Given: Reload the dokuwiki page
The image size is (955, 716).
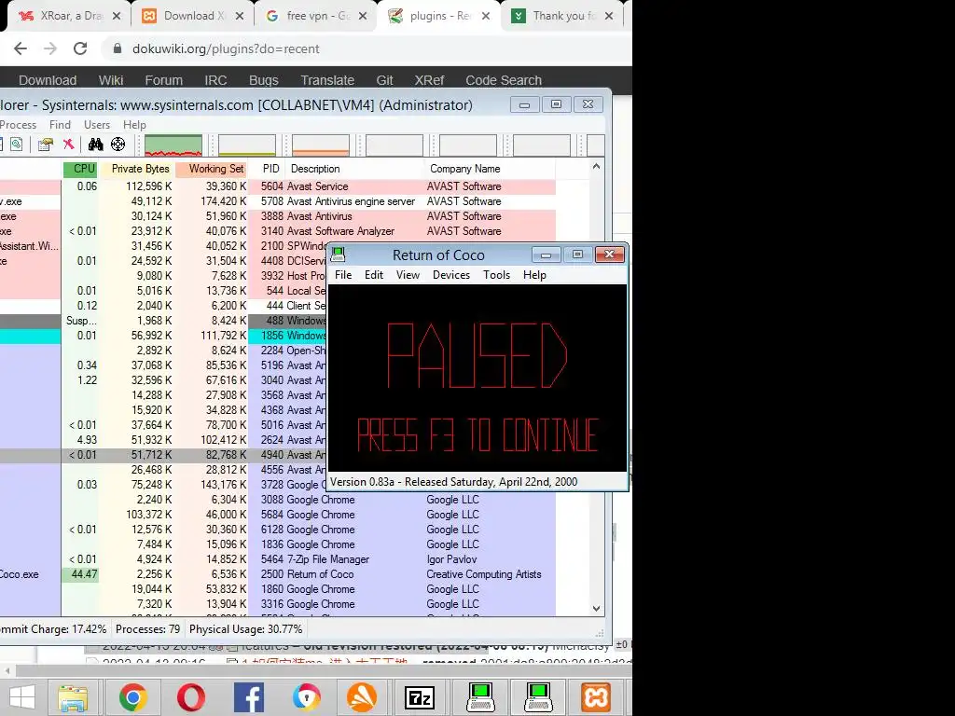Looking at the screenshot, I should coord(80,48).
